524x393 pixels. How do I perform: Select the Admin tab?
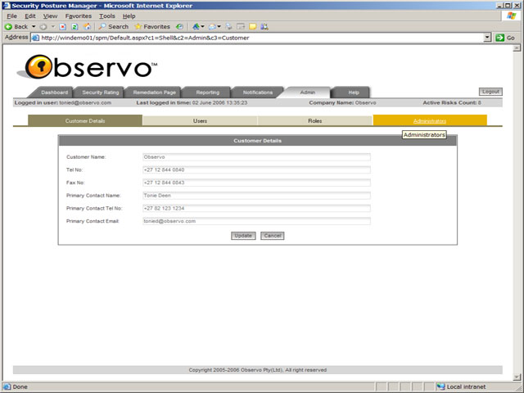pos(308,93)
